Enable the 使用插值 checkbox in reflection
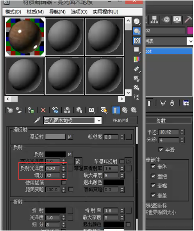 pos(64,183)
